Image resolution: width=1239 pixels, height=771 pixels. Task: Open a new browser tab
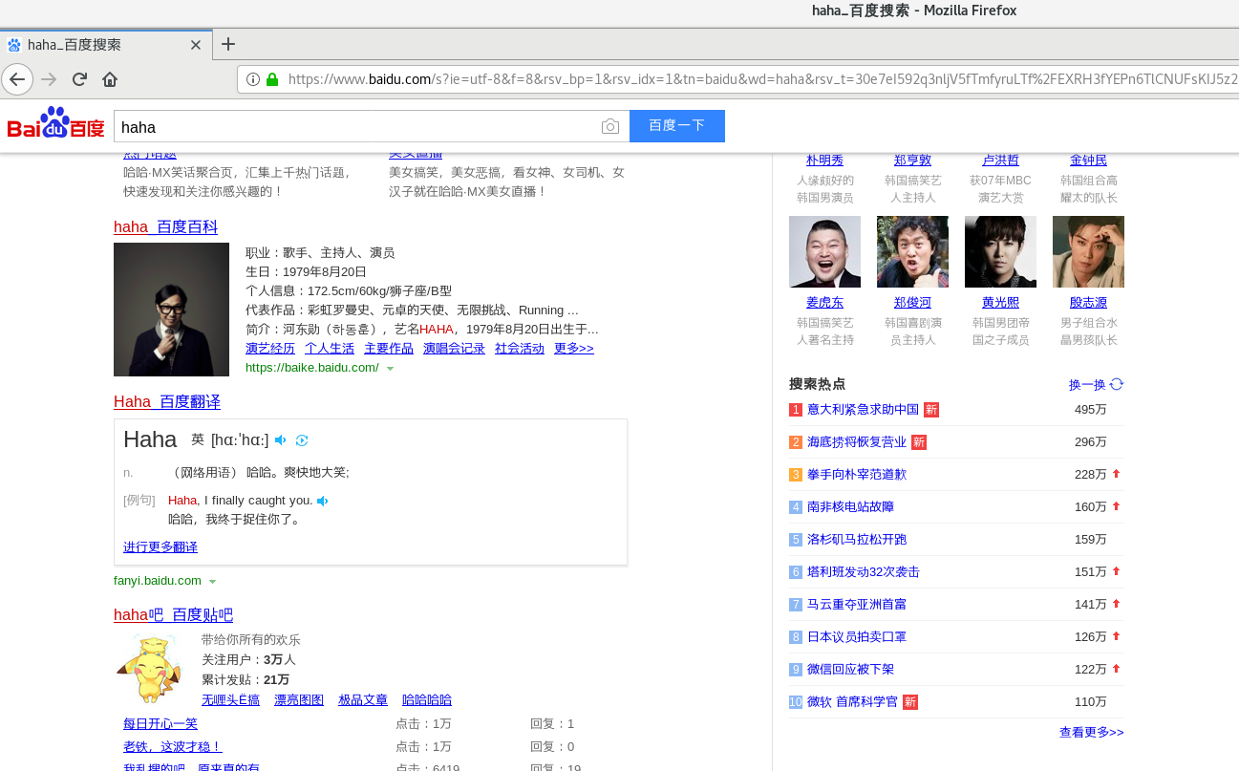click(227, 44)
